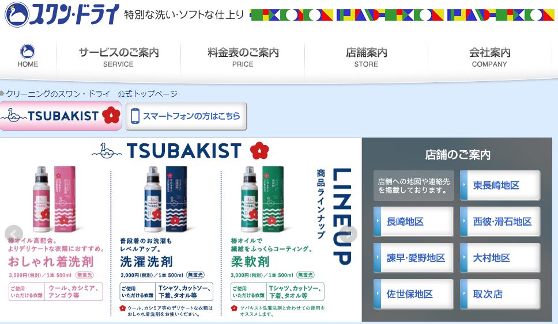Select 諫早·愛野地区 store area button

[413, 258]
